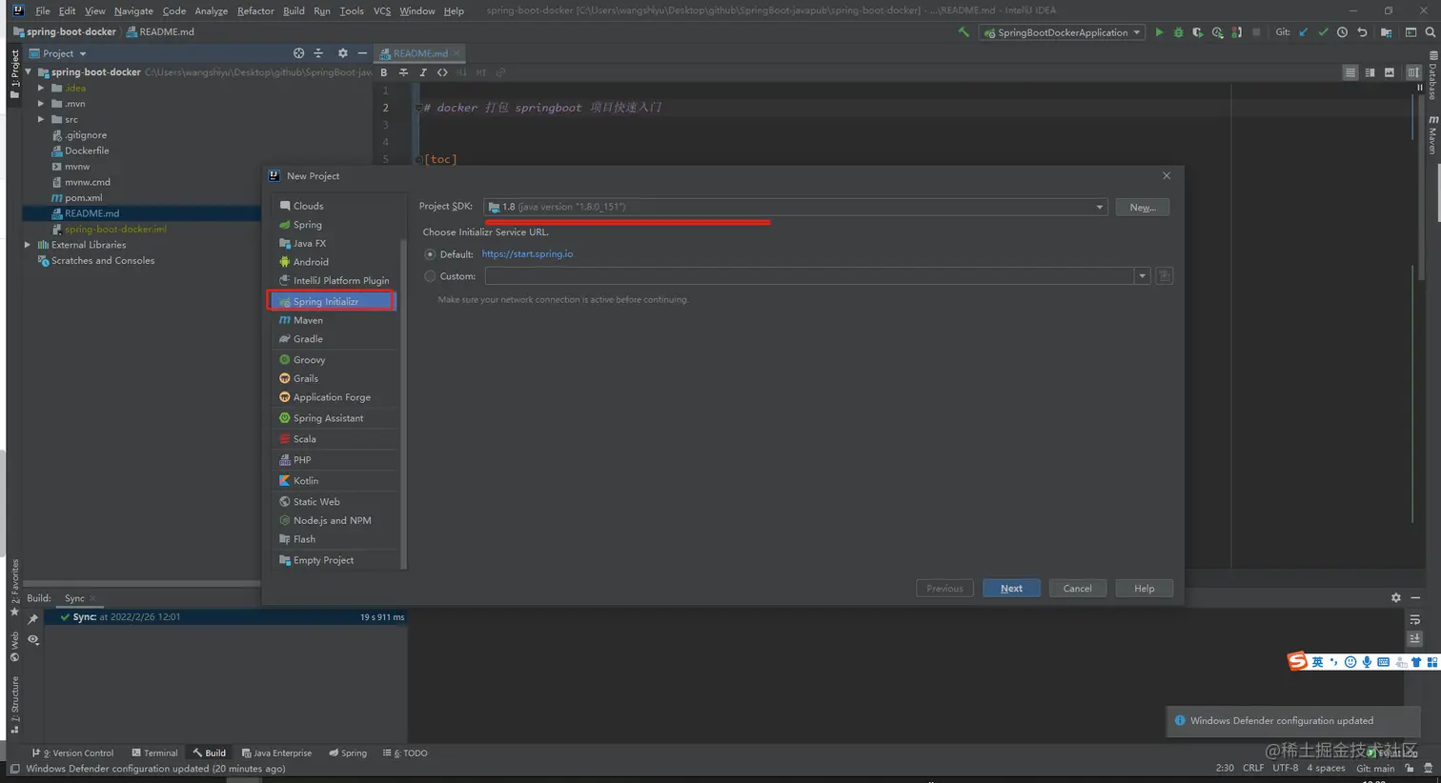Expand the .mvn folder

(41, 104)
